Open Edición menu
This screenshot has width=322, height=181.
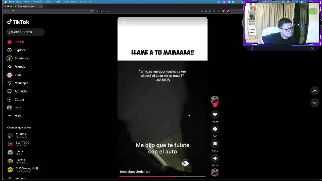(x=27, y=2)
